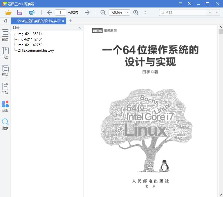Minimize the PDF reader window
This screenshot has width=223, height=197.
tap(199, 4)
